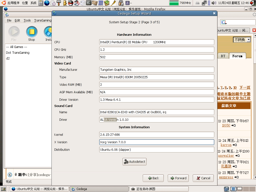Close the Cedega Setup Wizard dialog
Image resolution: width=256 pixels, height=192 pixels.
point(214,13)
